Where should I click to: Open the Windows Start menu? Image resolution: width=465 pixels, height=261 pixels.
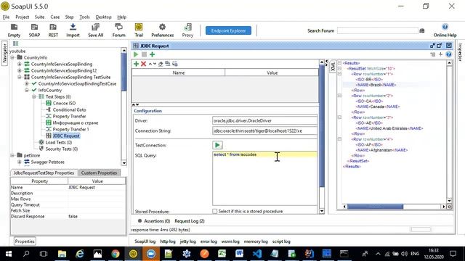[x=8, y=254]
